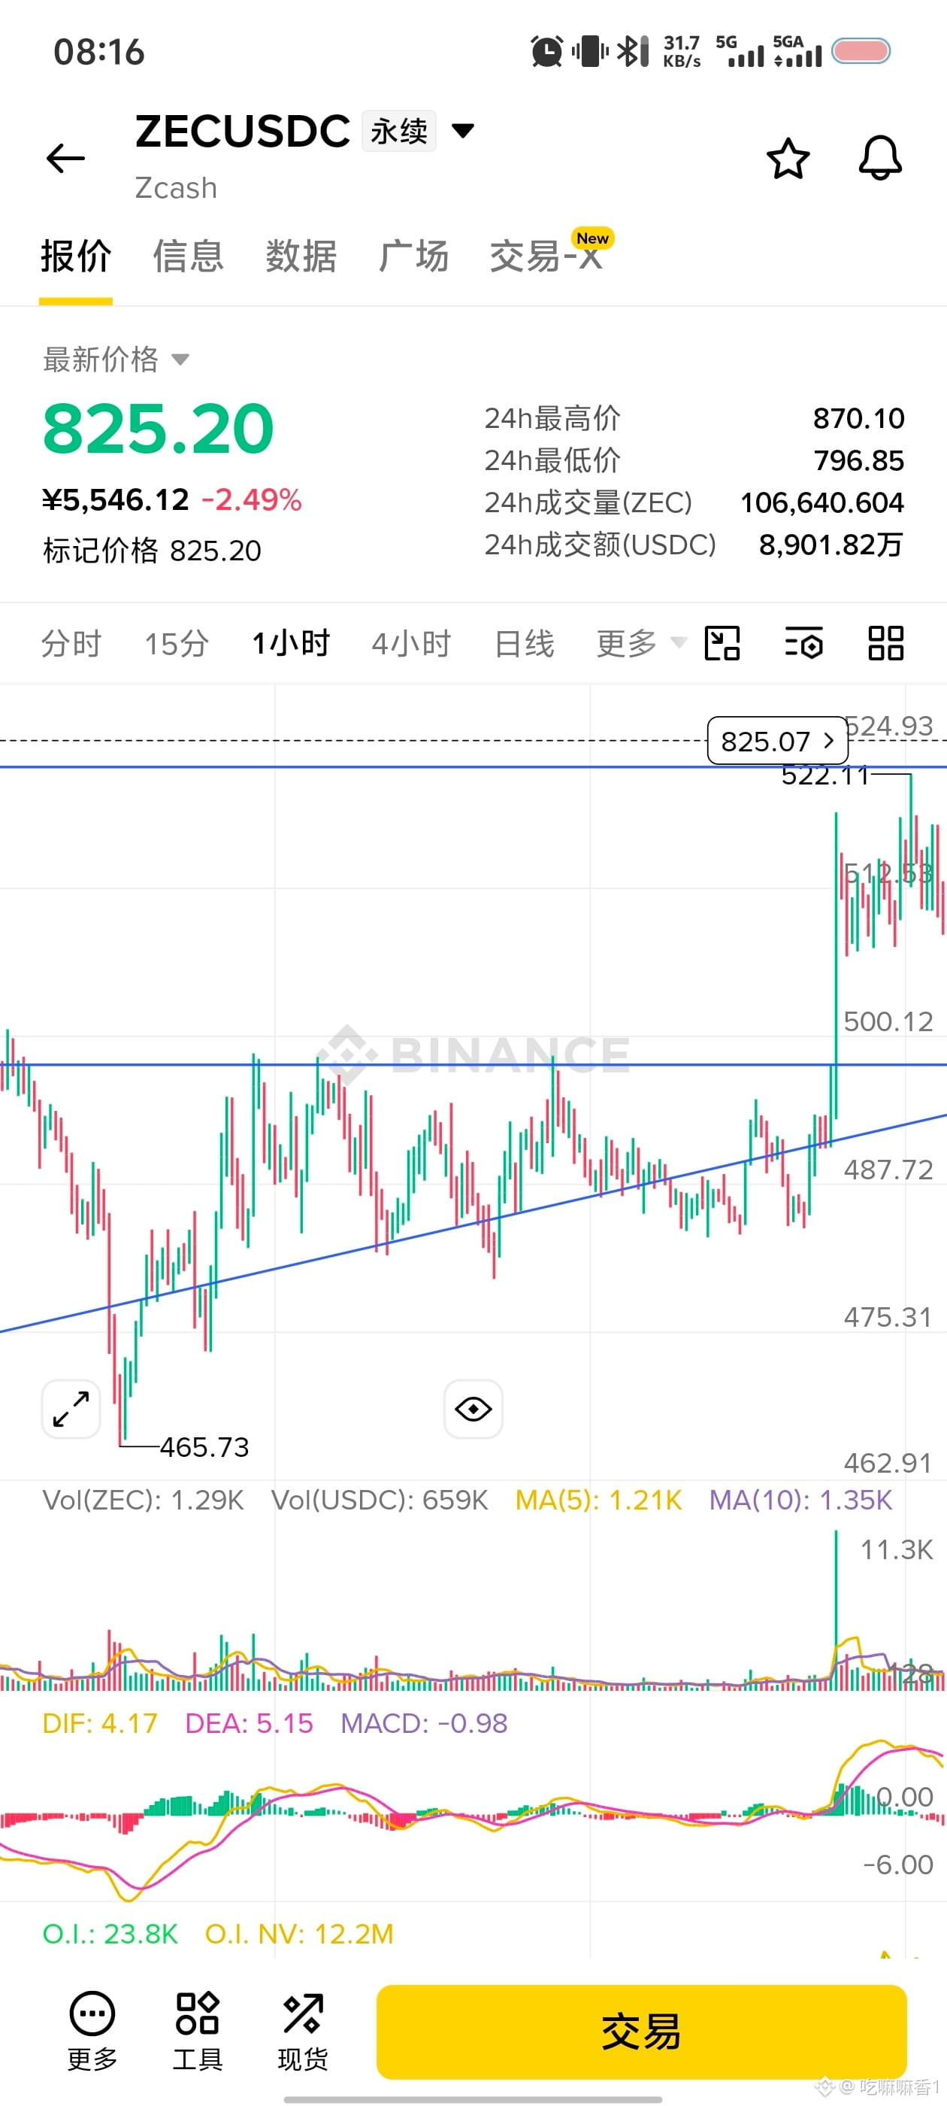Select the 4小时 chart interval
The width and height of the screenshot is (947, 2106).
pos(411,643)
